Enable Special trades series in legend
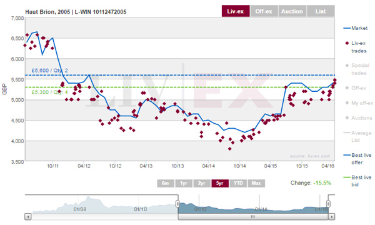 point(357,69)
